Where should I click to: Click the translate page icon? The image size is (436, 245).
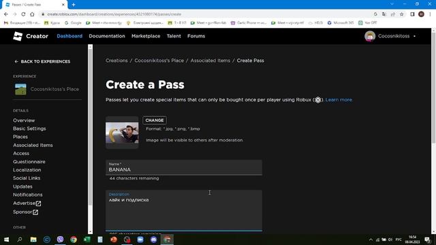coord(384,14)
